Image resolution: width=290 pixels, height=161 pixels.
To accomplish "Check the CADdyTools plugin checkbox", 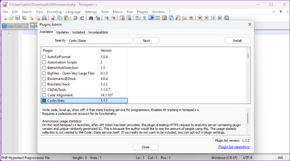I will click(x=44, y=90).
